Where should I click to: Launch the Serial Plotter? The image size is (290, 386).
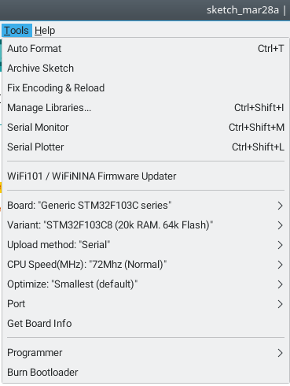point(145,147)
